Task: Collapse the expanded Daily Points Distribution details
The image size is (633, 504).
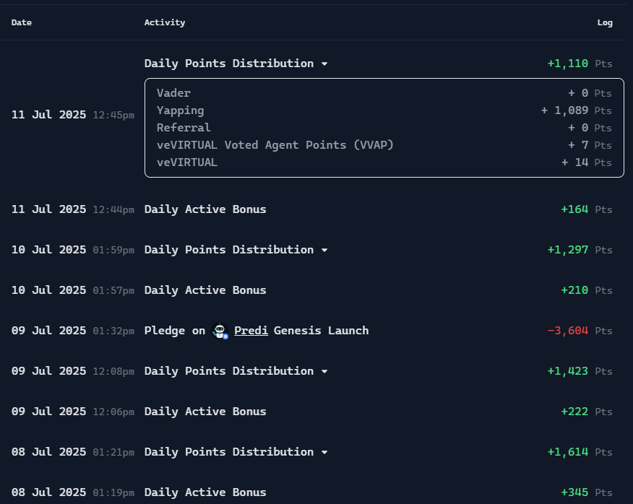Action: tap(324, 64)
